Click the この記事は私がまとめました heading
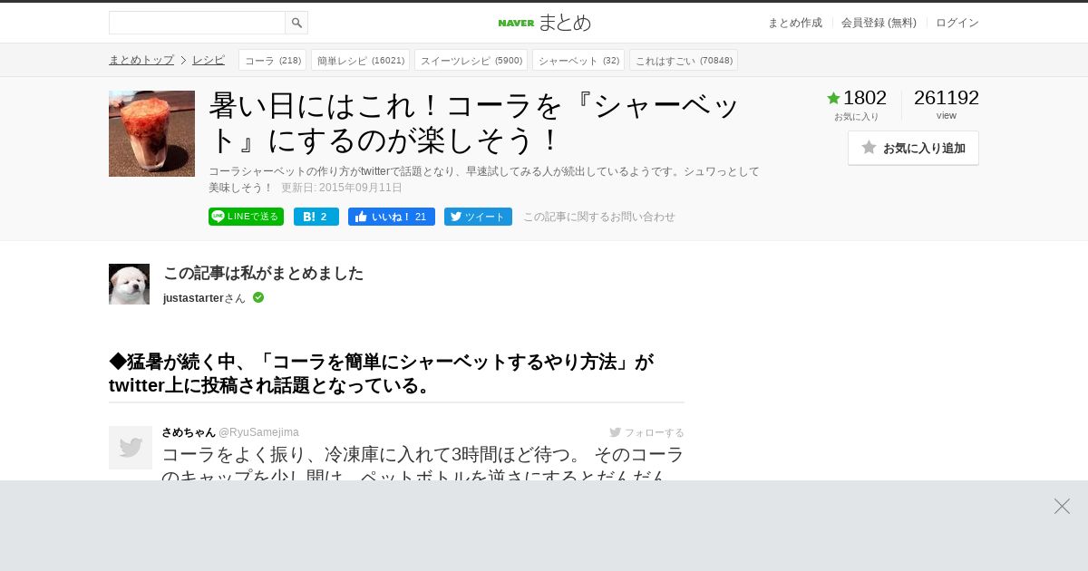This screenshot has width=1088, height=571. coord(263,273)
